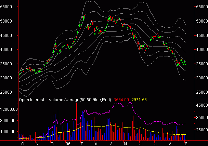Click '40000' on the right price axis
Viewport: 208px width, 146px height.
pyautogui.click(x=202, y=50)
